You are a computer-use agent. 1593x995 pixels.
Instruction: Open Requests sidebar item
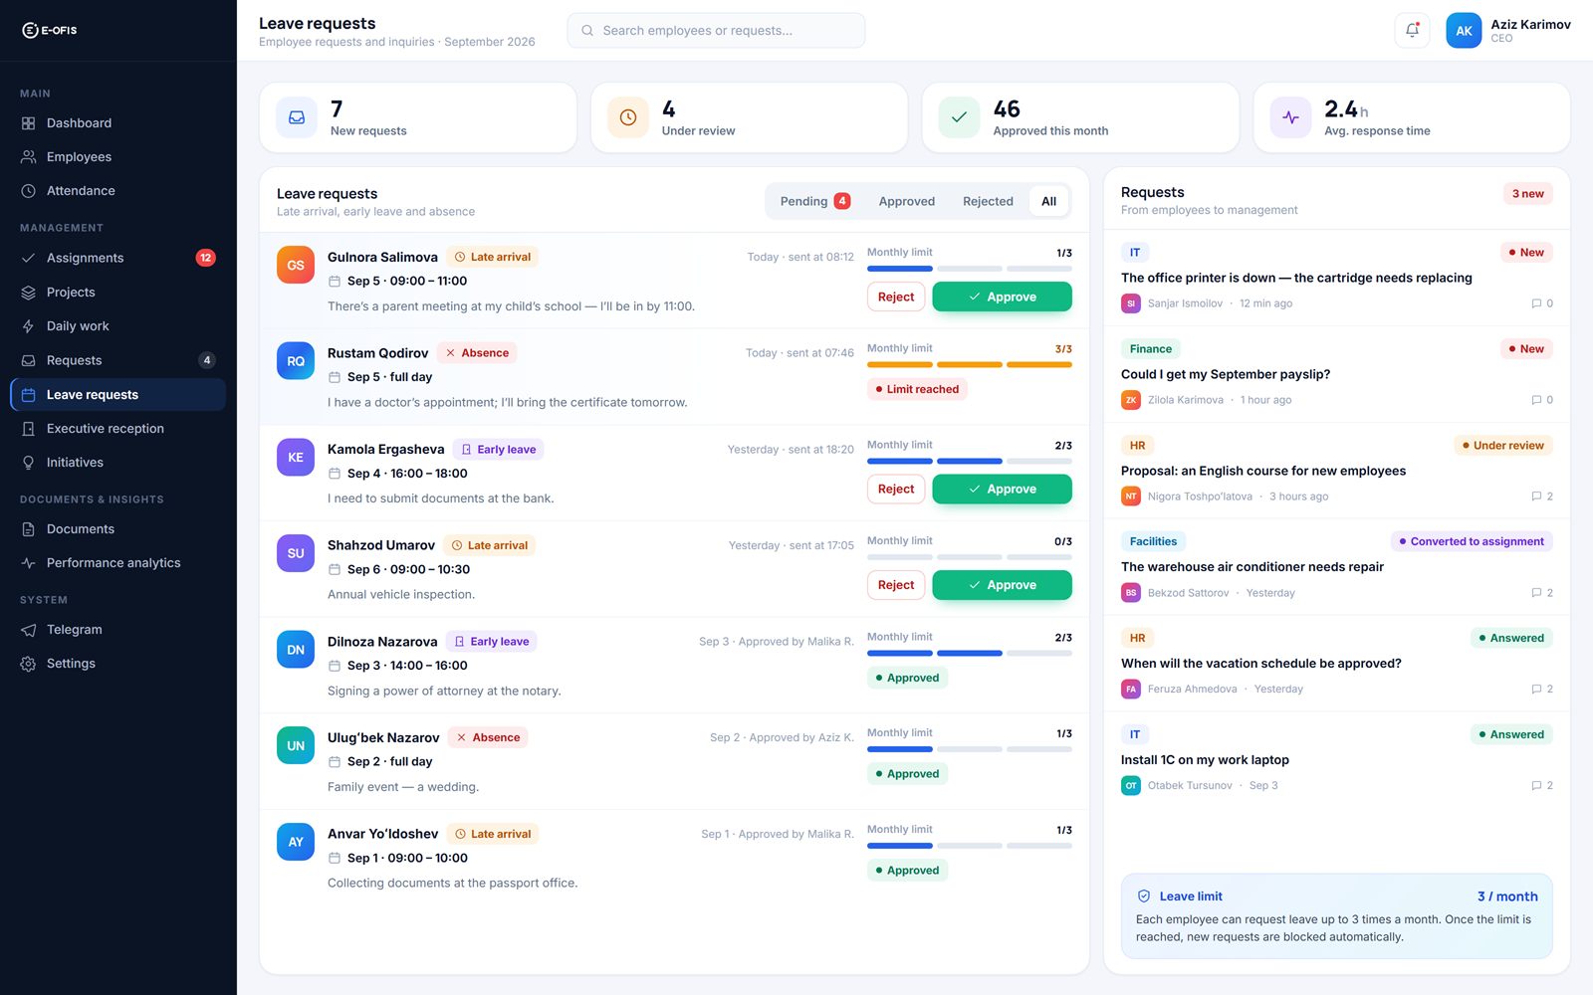coord(117,360)
